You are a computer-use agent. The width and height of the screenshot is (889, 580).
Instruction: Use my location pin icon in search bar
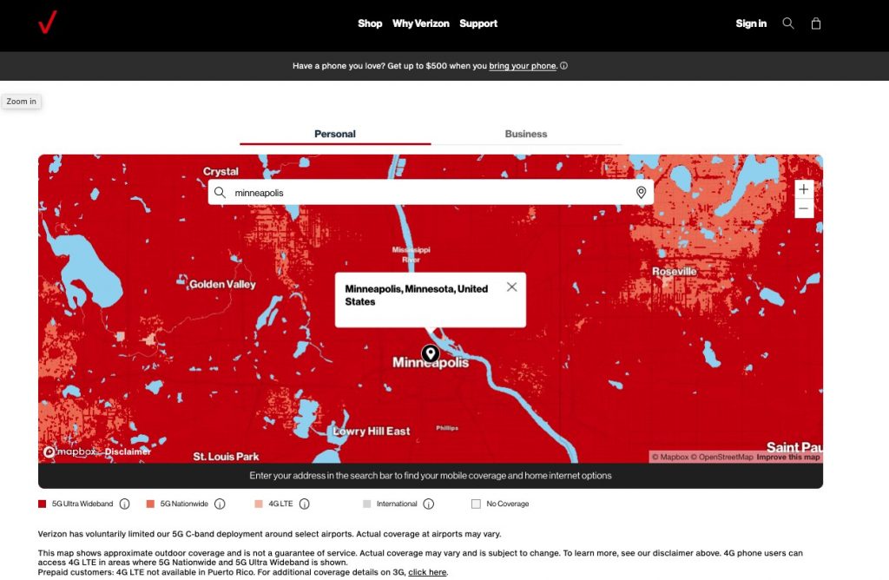coord(642,193)
